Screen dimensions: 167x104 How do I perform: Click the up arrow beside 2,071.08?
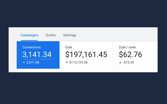(x=24, y=62)
